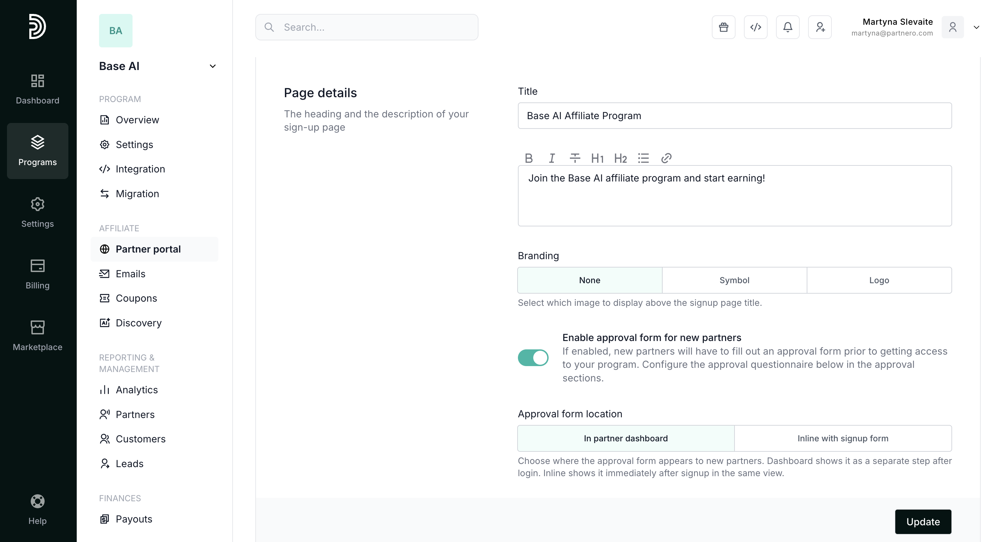This screenshot has width=987, height=542.
Task: Open the Help link at bottom left
Action: click(x=38, y=510)
